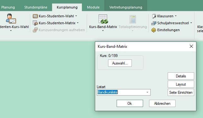203x118 pixels.
Task: Click the Kurs-Band-Matrix grid icon
Action: tap(103, 19)
